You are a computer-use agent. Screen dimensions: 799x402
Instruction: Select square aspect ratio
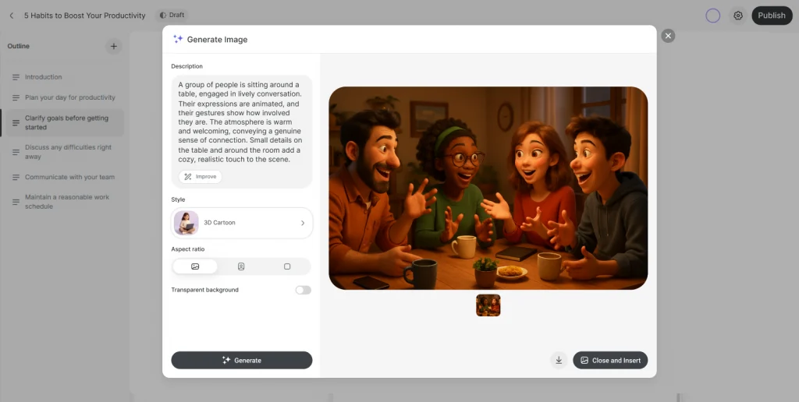tap(287, 266)
